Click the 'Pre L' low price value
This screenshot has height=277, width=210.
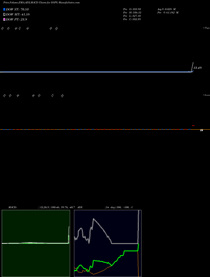point(132,16)
